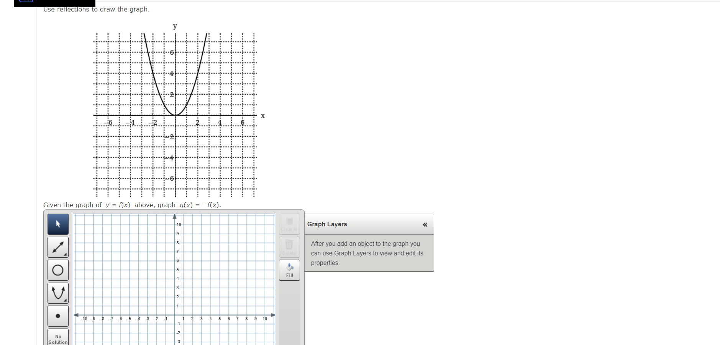Open parabola tool variants via corner triangle
The image size is (720, 345).
coord(65,300)
